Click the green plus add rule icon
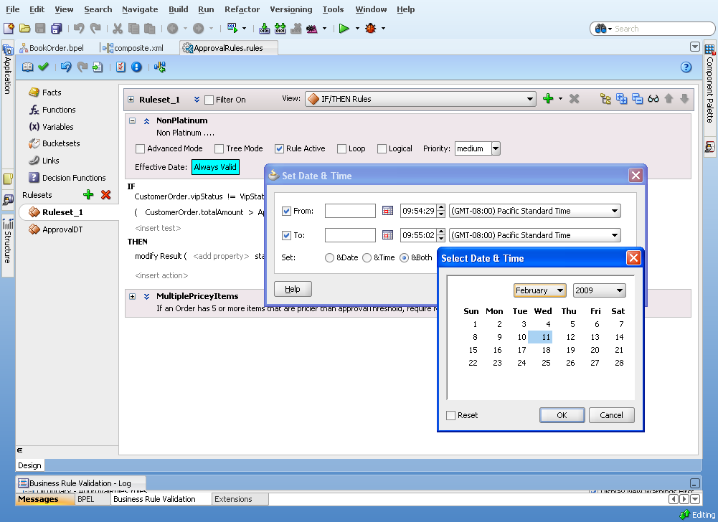718x522 pixels. coord(548,98)
